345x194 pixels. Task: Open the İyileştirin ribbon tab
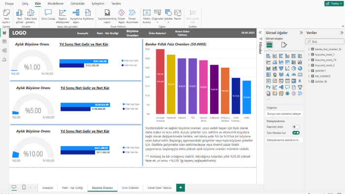pyautogui.click(x=98, y=3)
